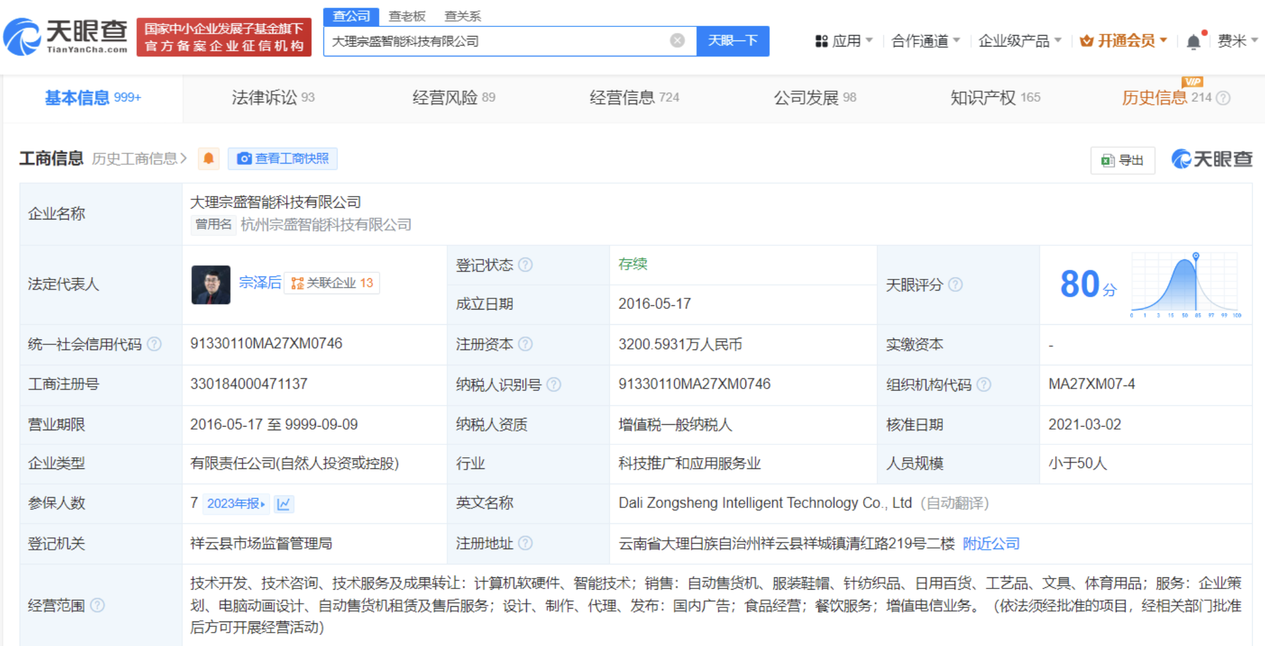Click the orange alert bell beside 工商信息
This screenshot has width=1265, height=646.
[x=209, y=159]
